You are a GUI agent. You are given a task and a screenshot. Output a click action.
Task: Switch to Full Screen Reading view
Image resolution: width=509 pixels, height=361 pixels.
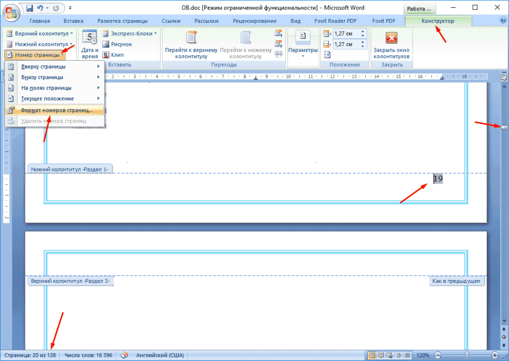381,355
